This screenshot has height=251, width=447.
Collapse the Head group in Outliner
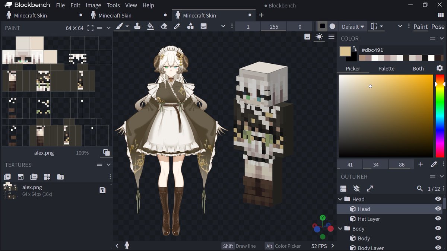(x=340, y=199)
